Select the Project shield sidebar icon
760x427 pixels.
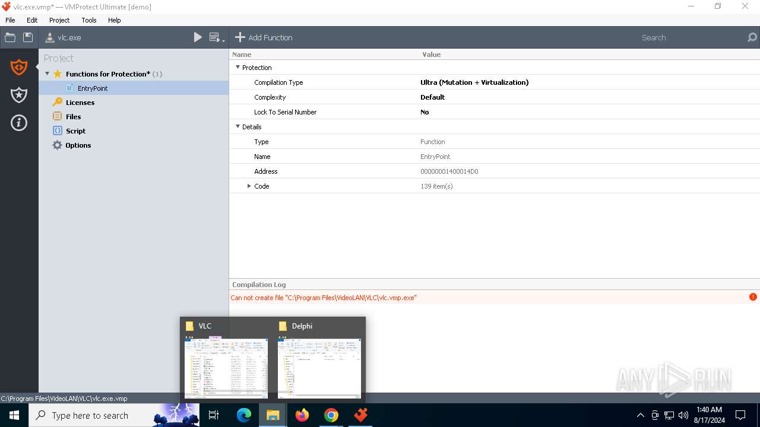[x=19, y=67]
